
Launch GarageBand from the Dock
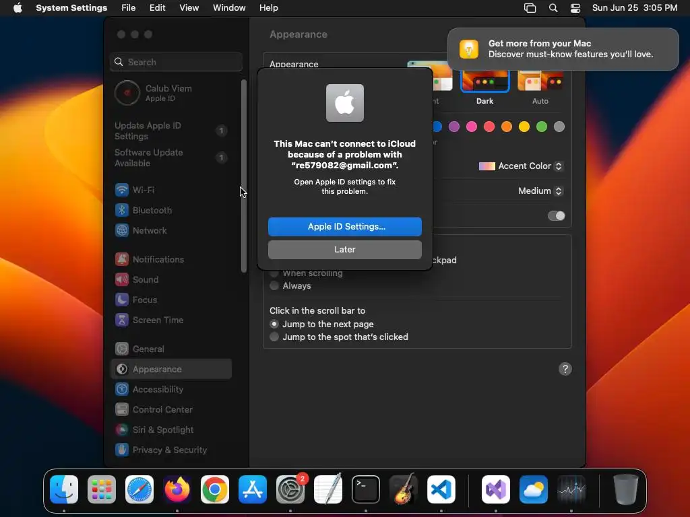click(404, 489)
